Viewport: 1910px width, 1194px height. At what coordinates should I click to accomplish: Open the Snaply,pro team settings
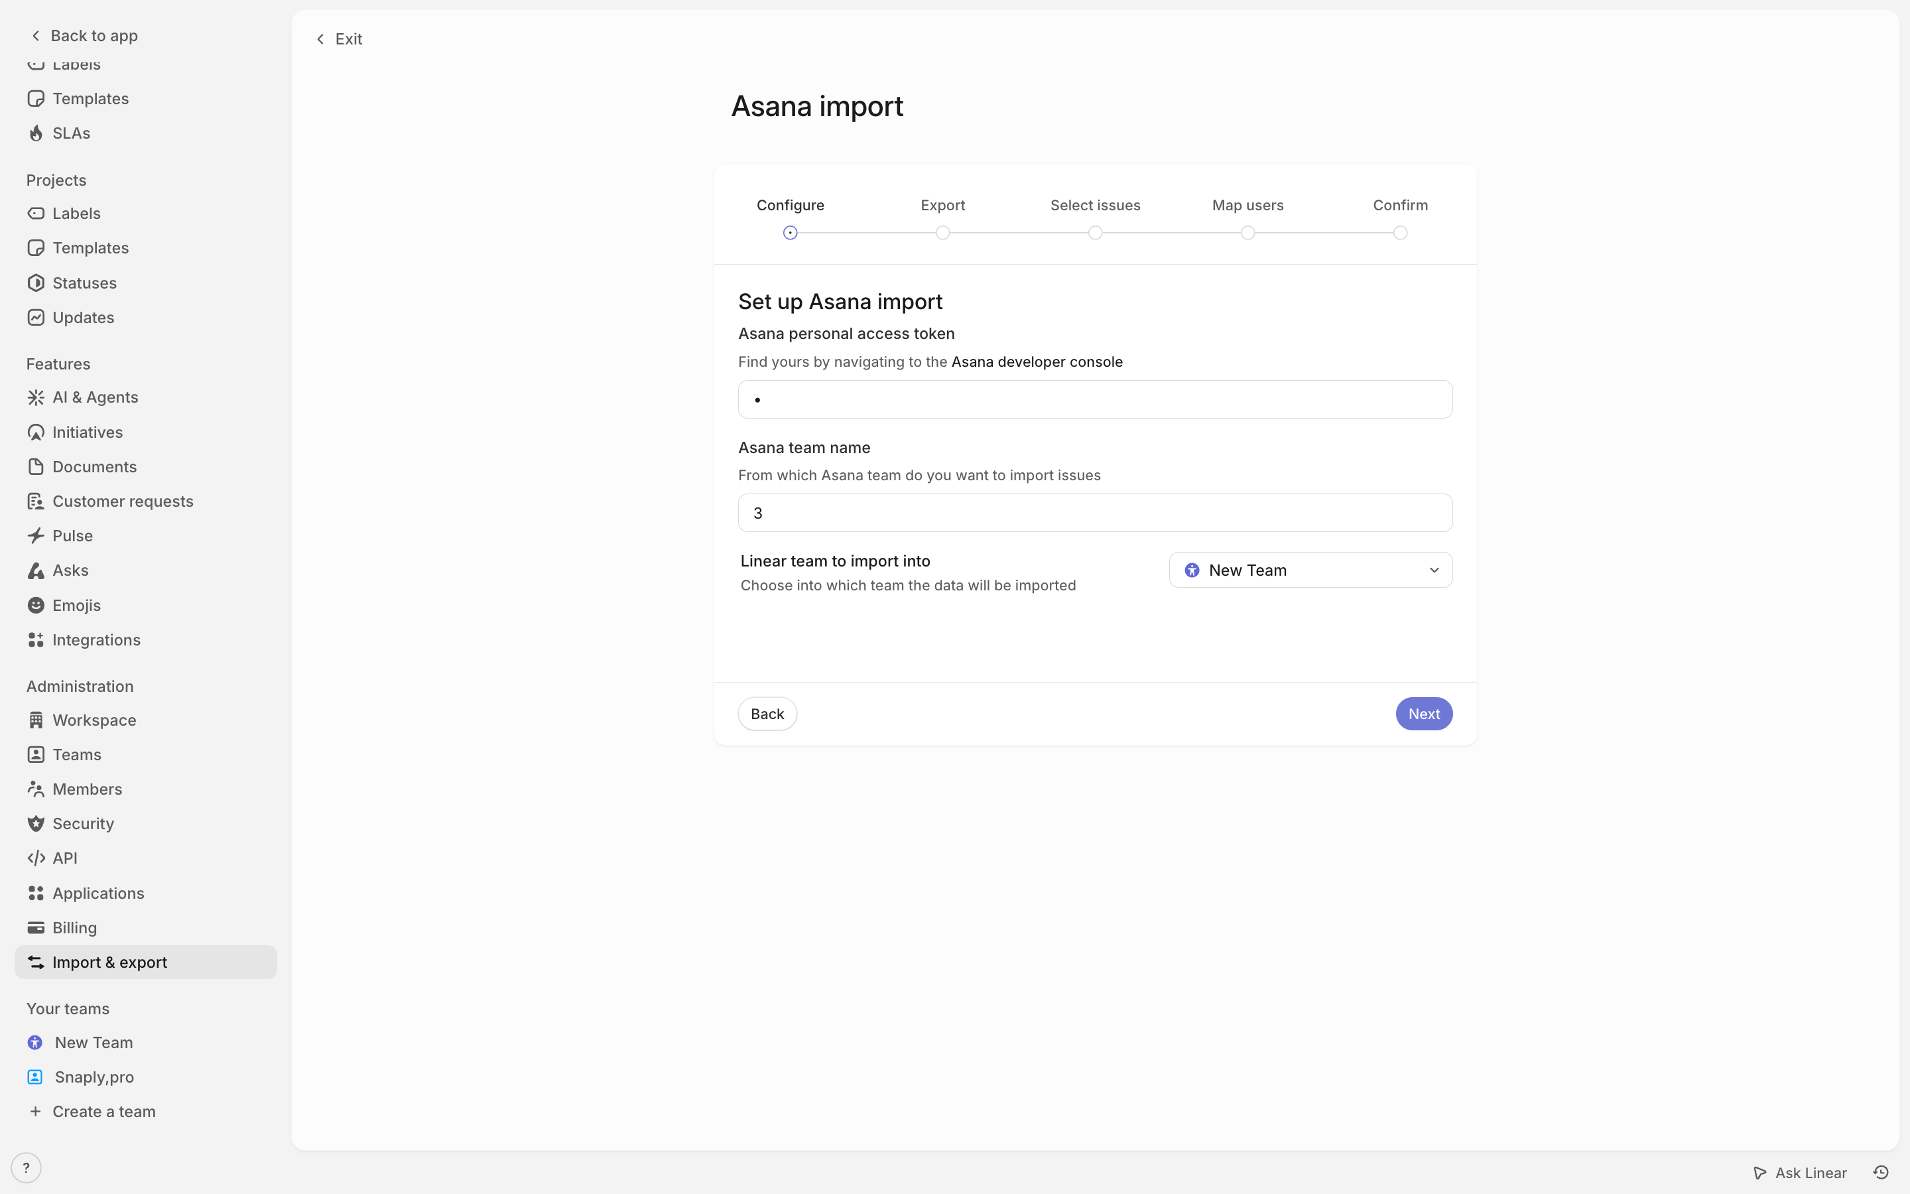[146, 1077]
